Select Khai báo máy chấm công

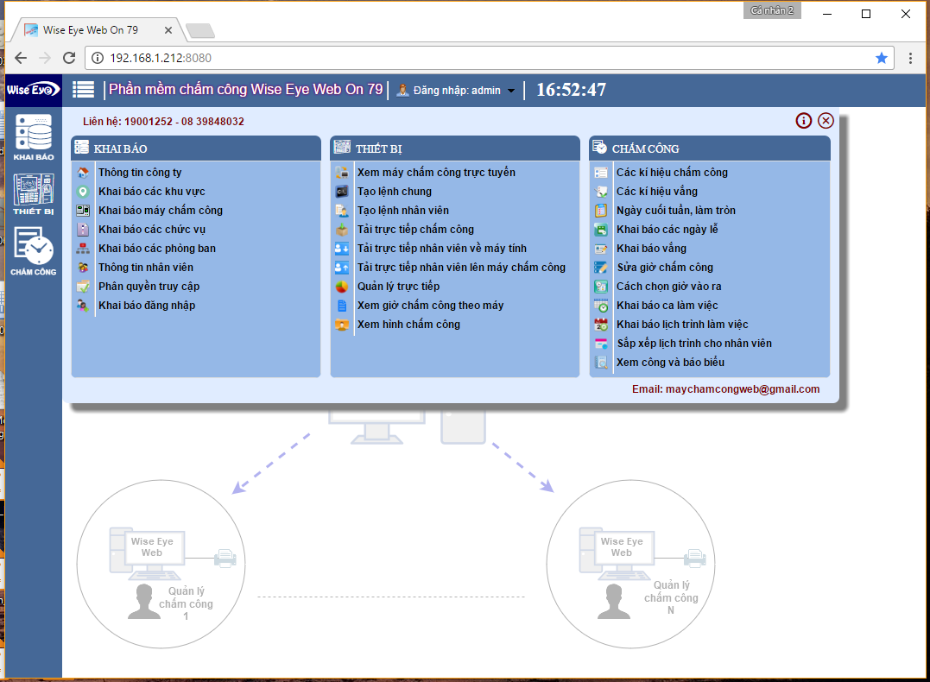tap(161, 211)
